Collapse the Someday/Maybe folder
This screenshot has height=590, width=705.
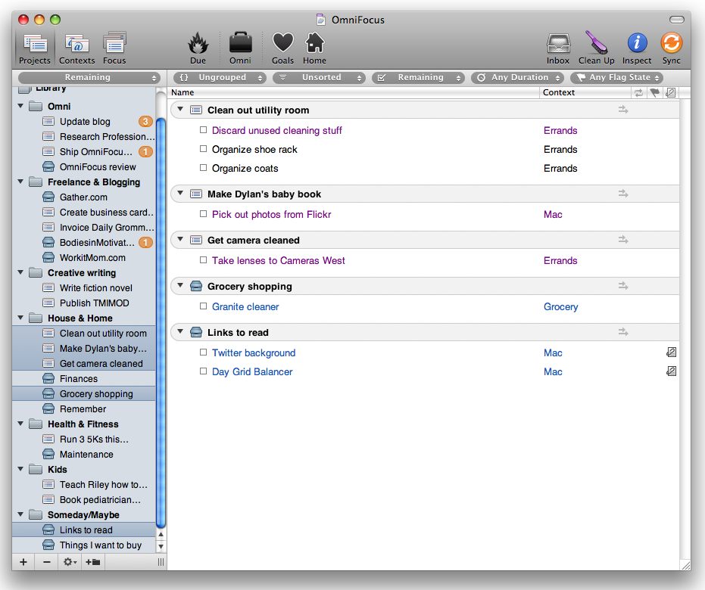pyautogui.click(x=20, y=514)
